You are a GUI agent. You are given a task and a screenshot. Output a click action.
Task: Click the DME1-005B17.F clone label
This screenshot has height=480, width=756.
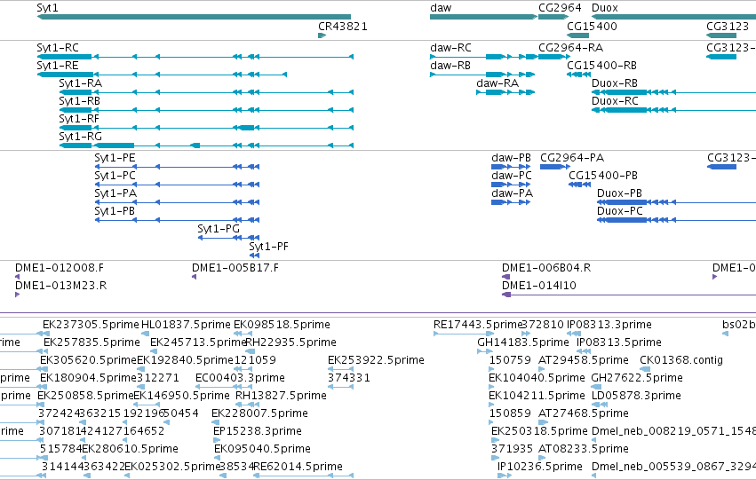pyautogui.click(x=235, y=268)
